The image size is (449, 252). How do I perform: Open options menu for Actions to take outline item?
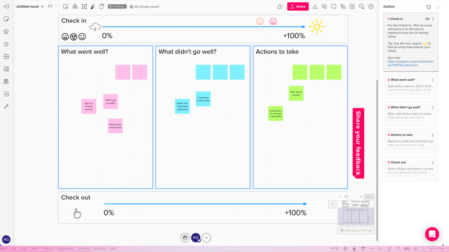click(433, 135)
